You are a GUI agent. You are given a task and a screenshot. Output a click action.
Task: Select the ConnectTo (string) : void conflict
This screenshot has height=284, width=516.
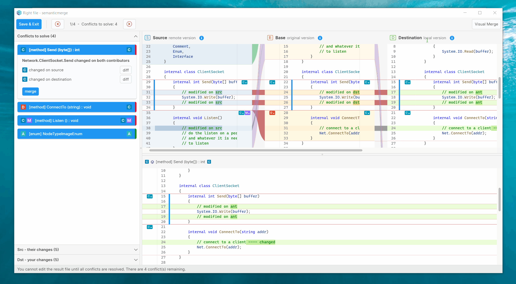click(x=76, y=107)
